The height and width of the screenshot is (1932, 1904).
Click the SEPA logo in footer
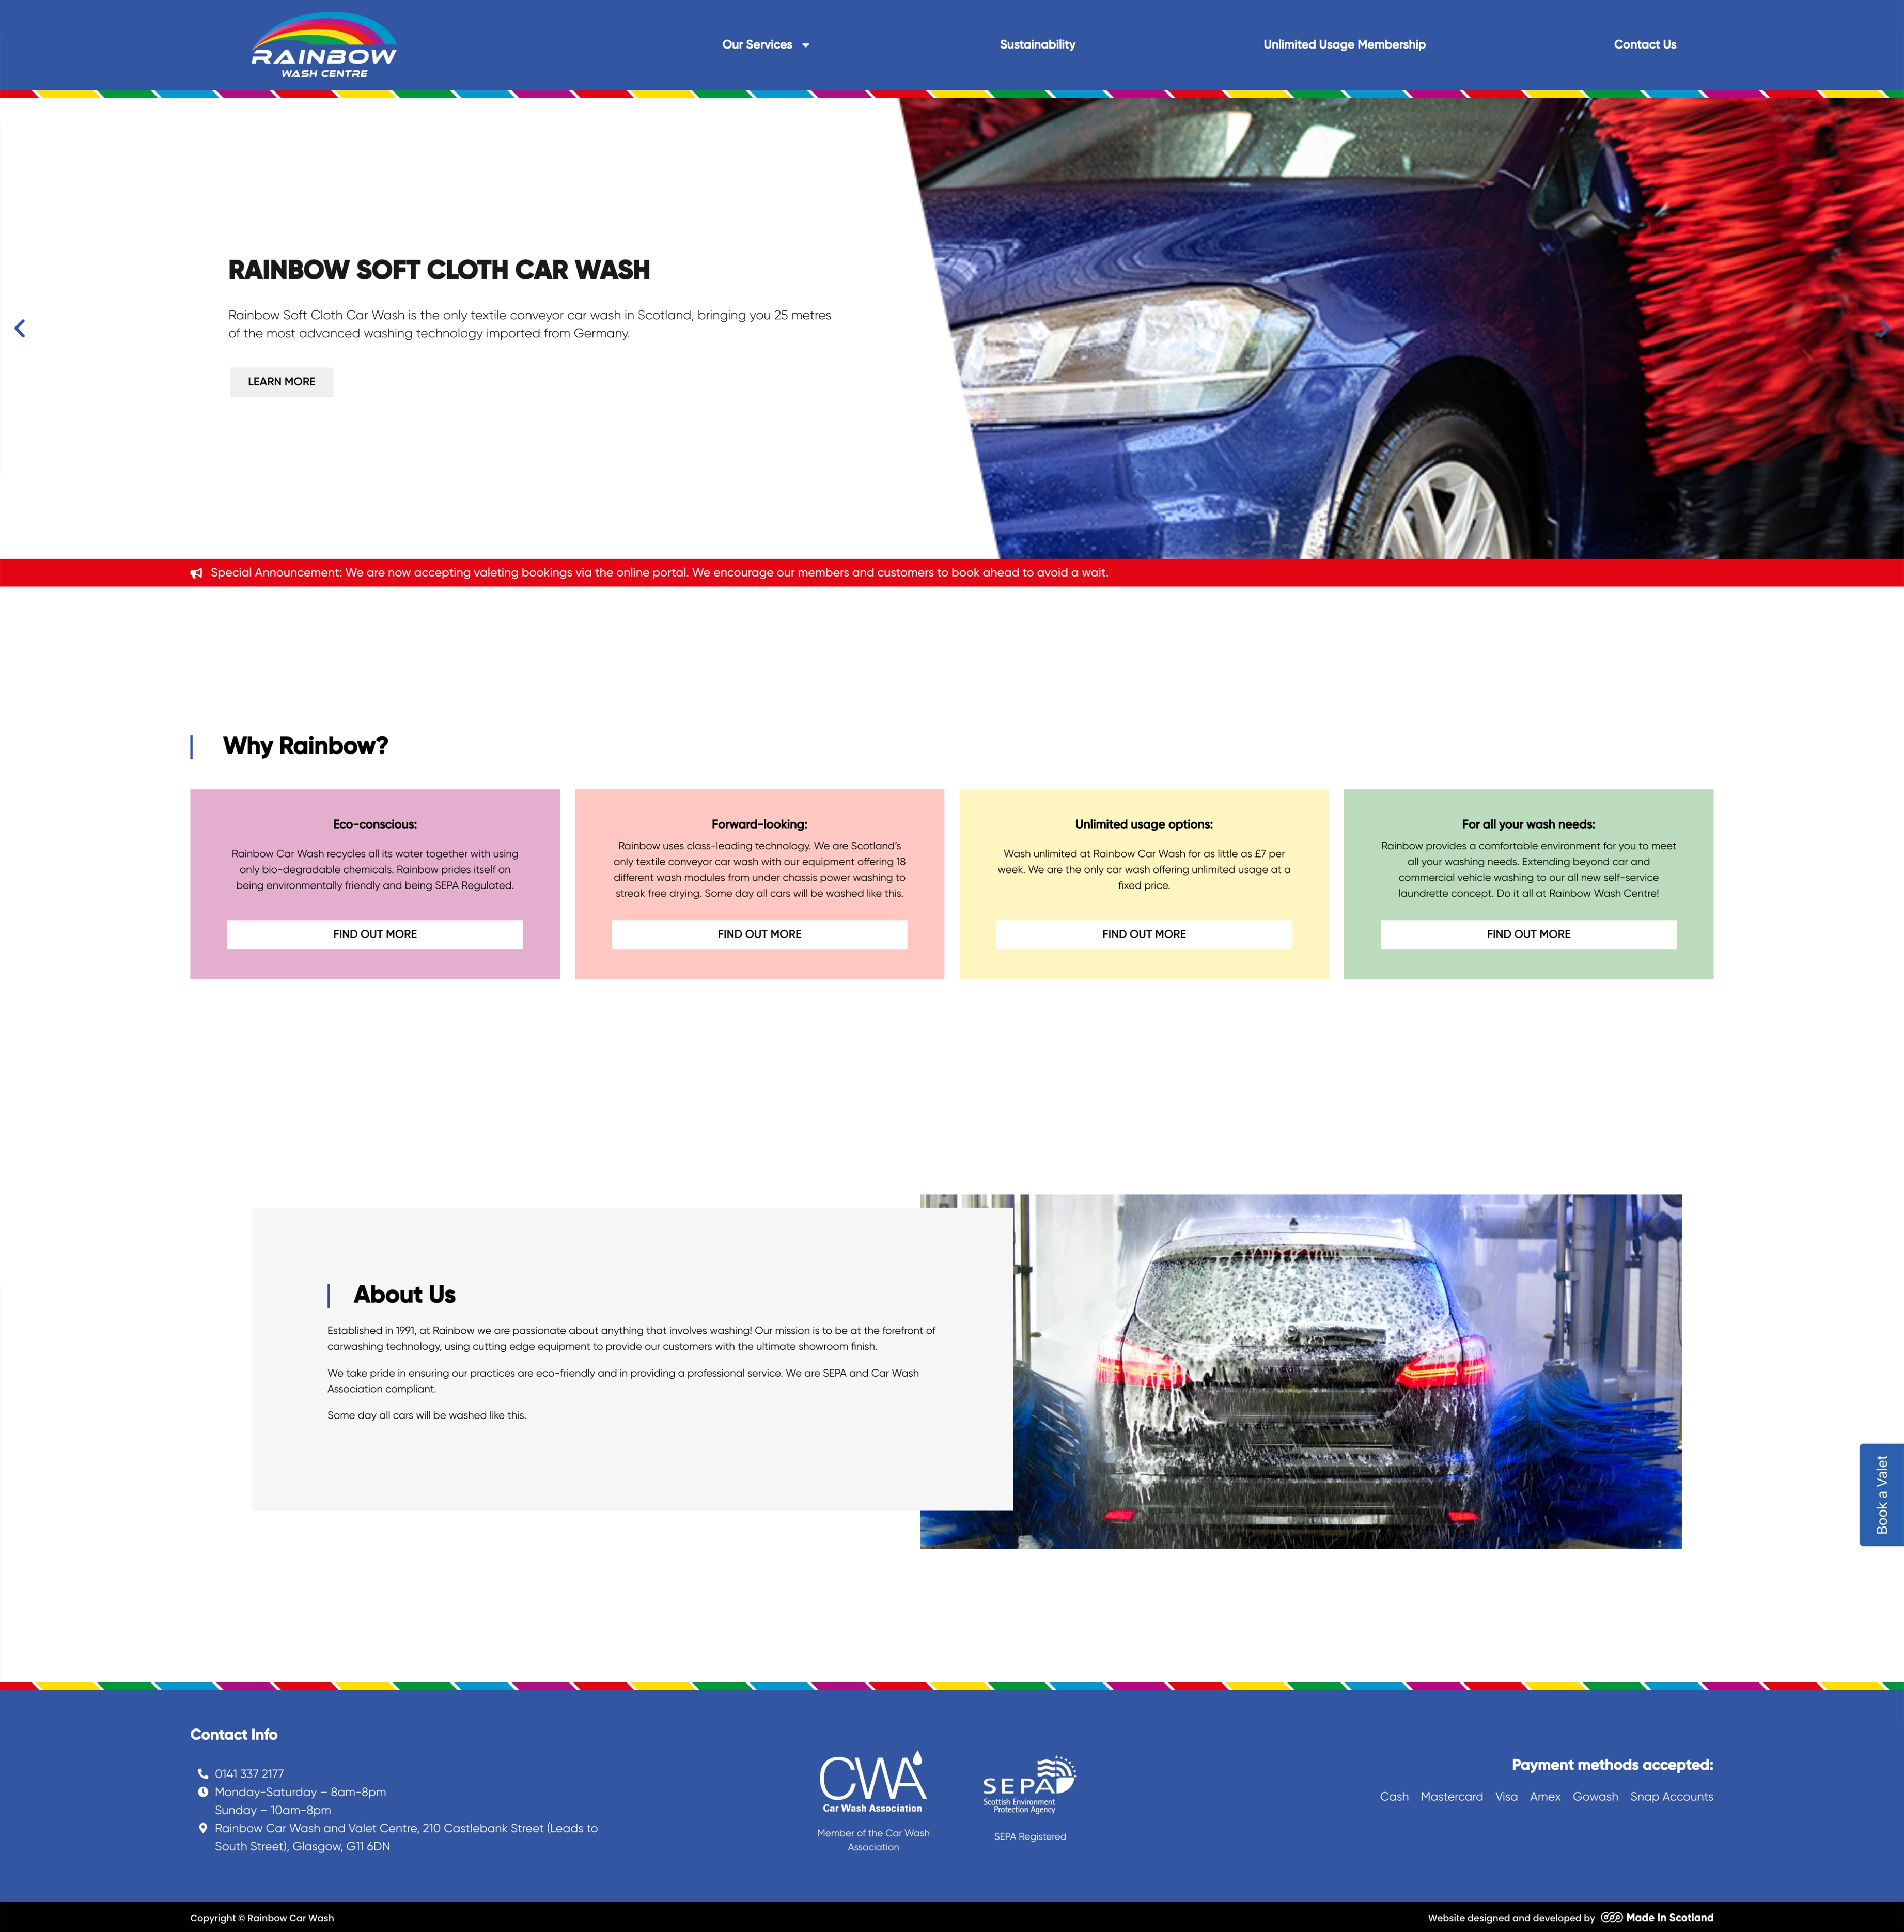click(1029, 1785)
